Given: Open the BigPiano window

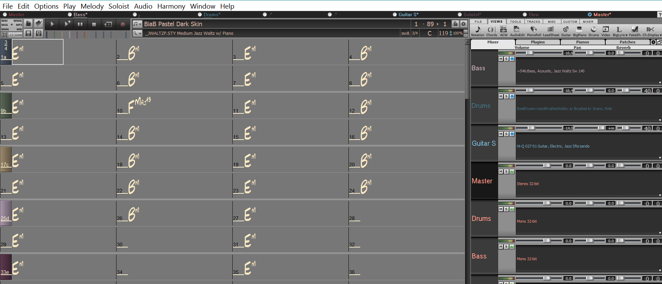Looking at the screenshot, I should [x=579, y=31].
